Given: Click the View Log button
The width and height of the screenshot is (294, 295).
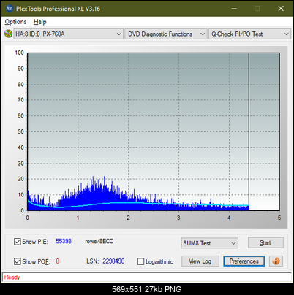Looking at the screenshot, I should pos(200,261).
